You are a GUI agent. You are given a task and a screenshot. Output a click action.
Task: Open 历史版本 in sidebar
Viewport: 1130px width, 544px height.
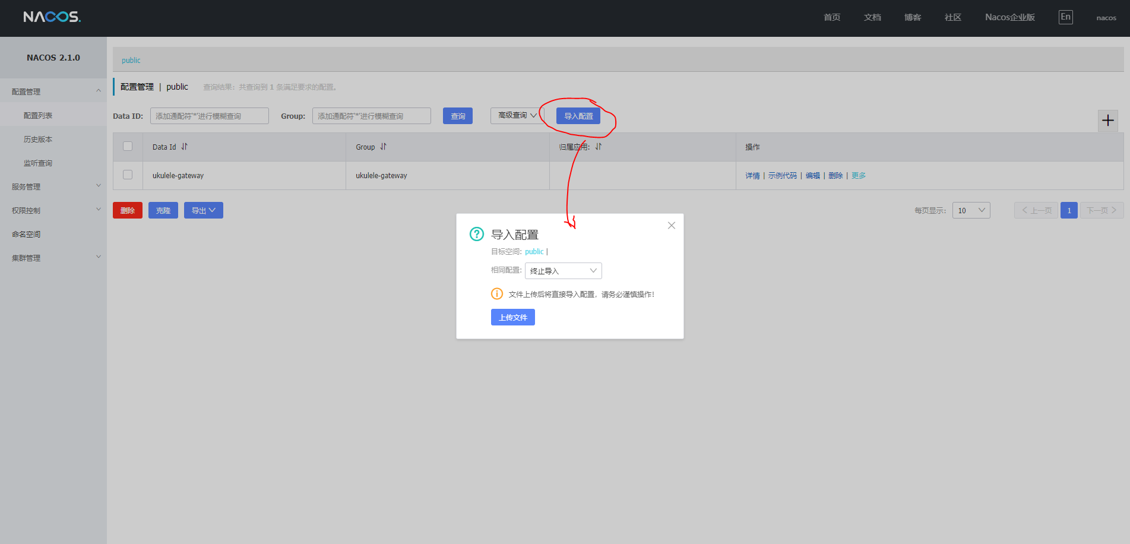click(38, 139)
